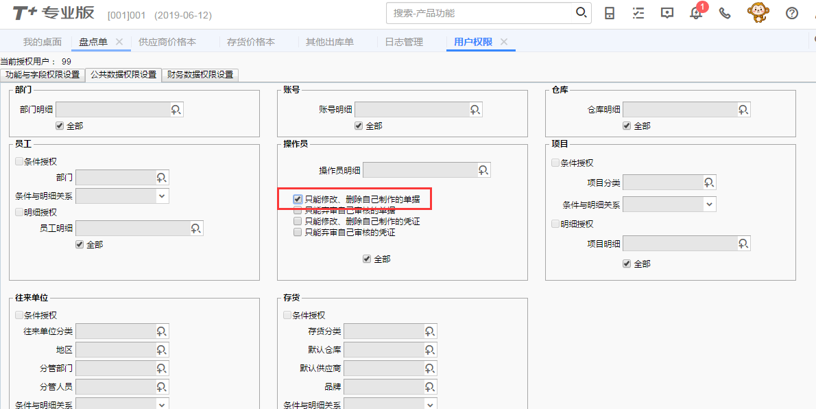
Task: Open the task checklist icon
Action: coord(638,13)
